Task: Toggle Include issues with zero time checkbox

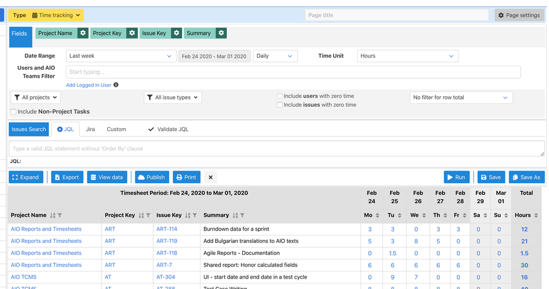Action: pos(280,105)
